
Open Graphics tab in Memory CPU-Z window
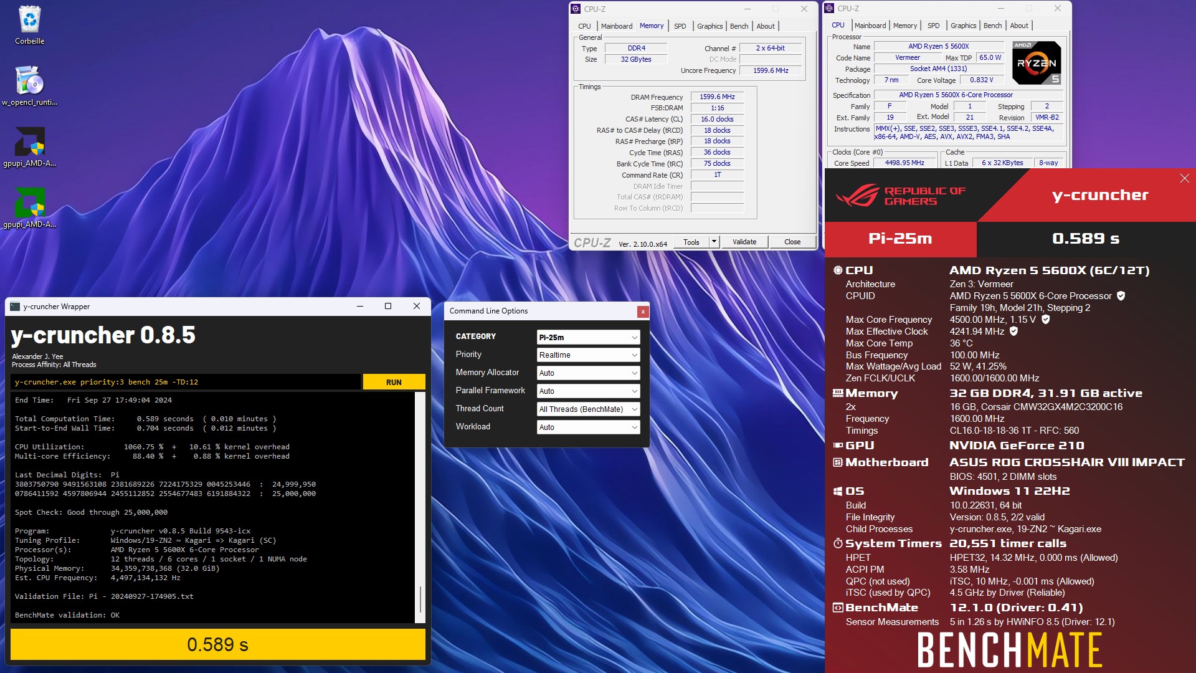click(710, 26)
